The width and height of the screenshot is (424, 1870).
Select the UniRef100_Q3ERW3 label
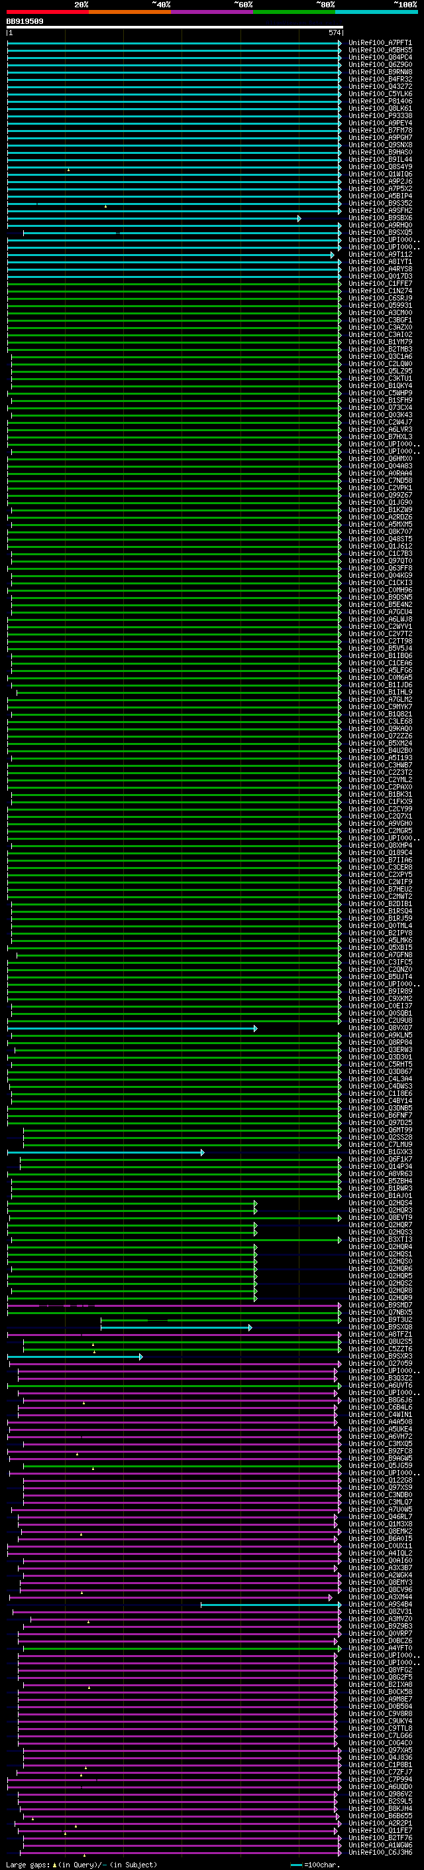[380, 1050]
